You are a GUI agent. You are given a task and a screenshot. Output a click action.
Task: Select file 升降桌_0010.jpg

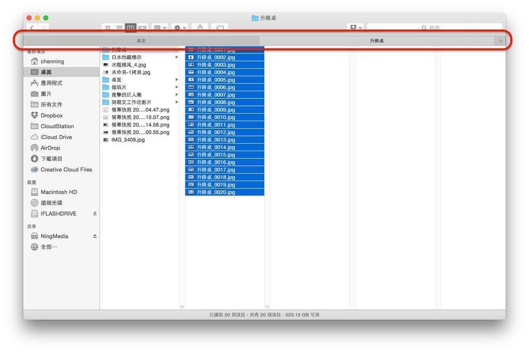(x=215, y=117)
